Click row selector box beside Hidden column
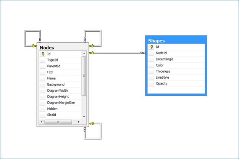 tap(42, 109)
